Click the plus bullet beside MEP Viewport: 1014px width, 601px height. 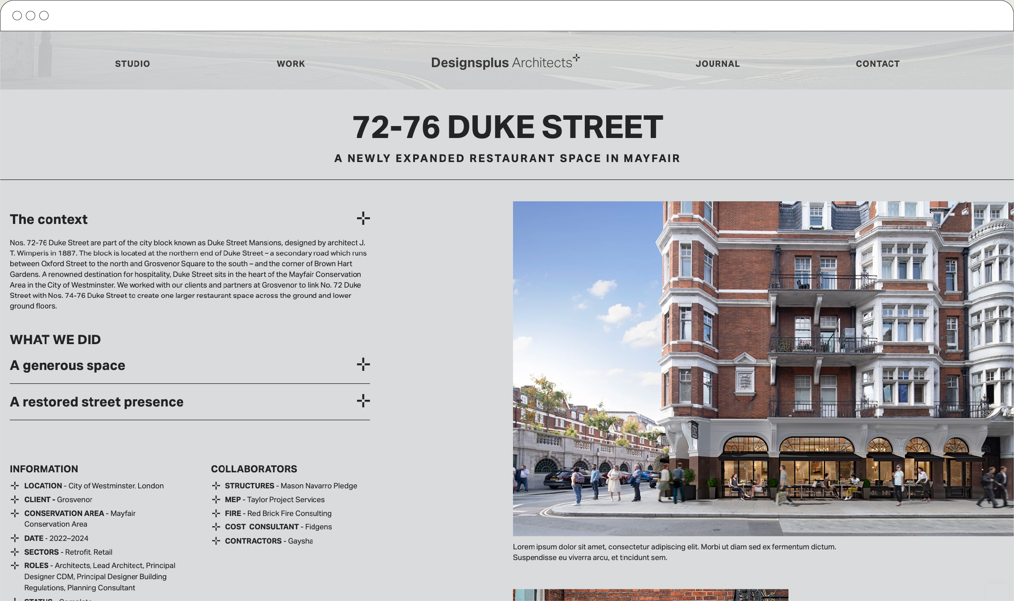[216, 499]
